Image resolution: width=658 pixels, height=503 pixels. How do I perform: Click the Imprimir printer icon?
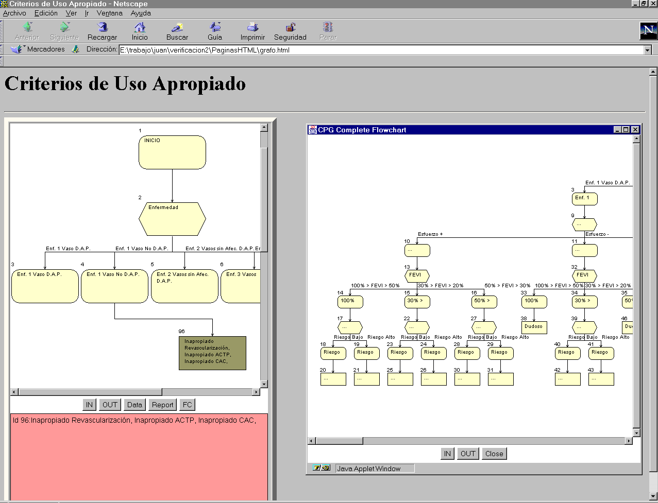(x=252, y=27)
